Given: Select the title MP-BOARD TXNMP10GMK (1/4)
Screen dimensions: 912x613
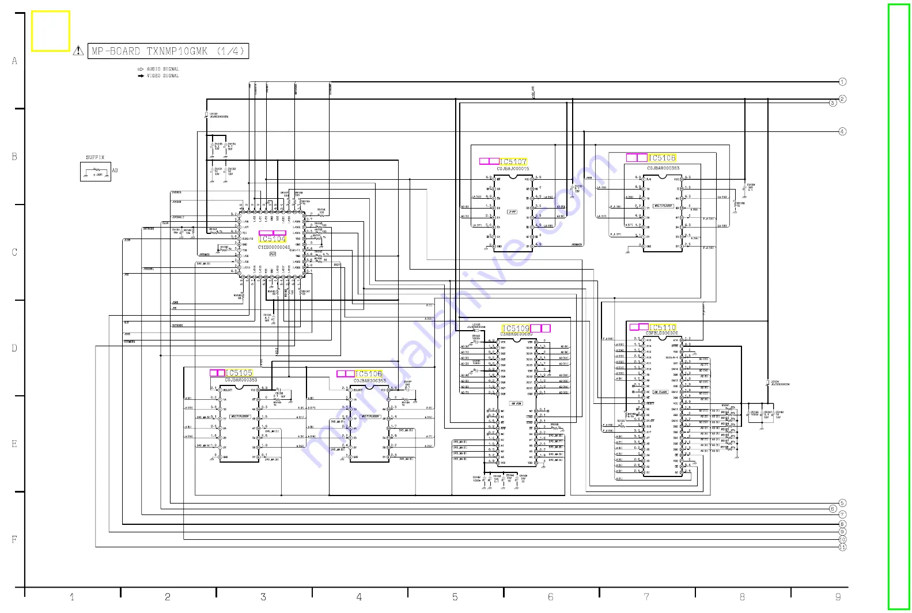Looking at the screenshot, I should (168, 51).
